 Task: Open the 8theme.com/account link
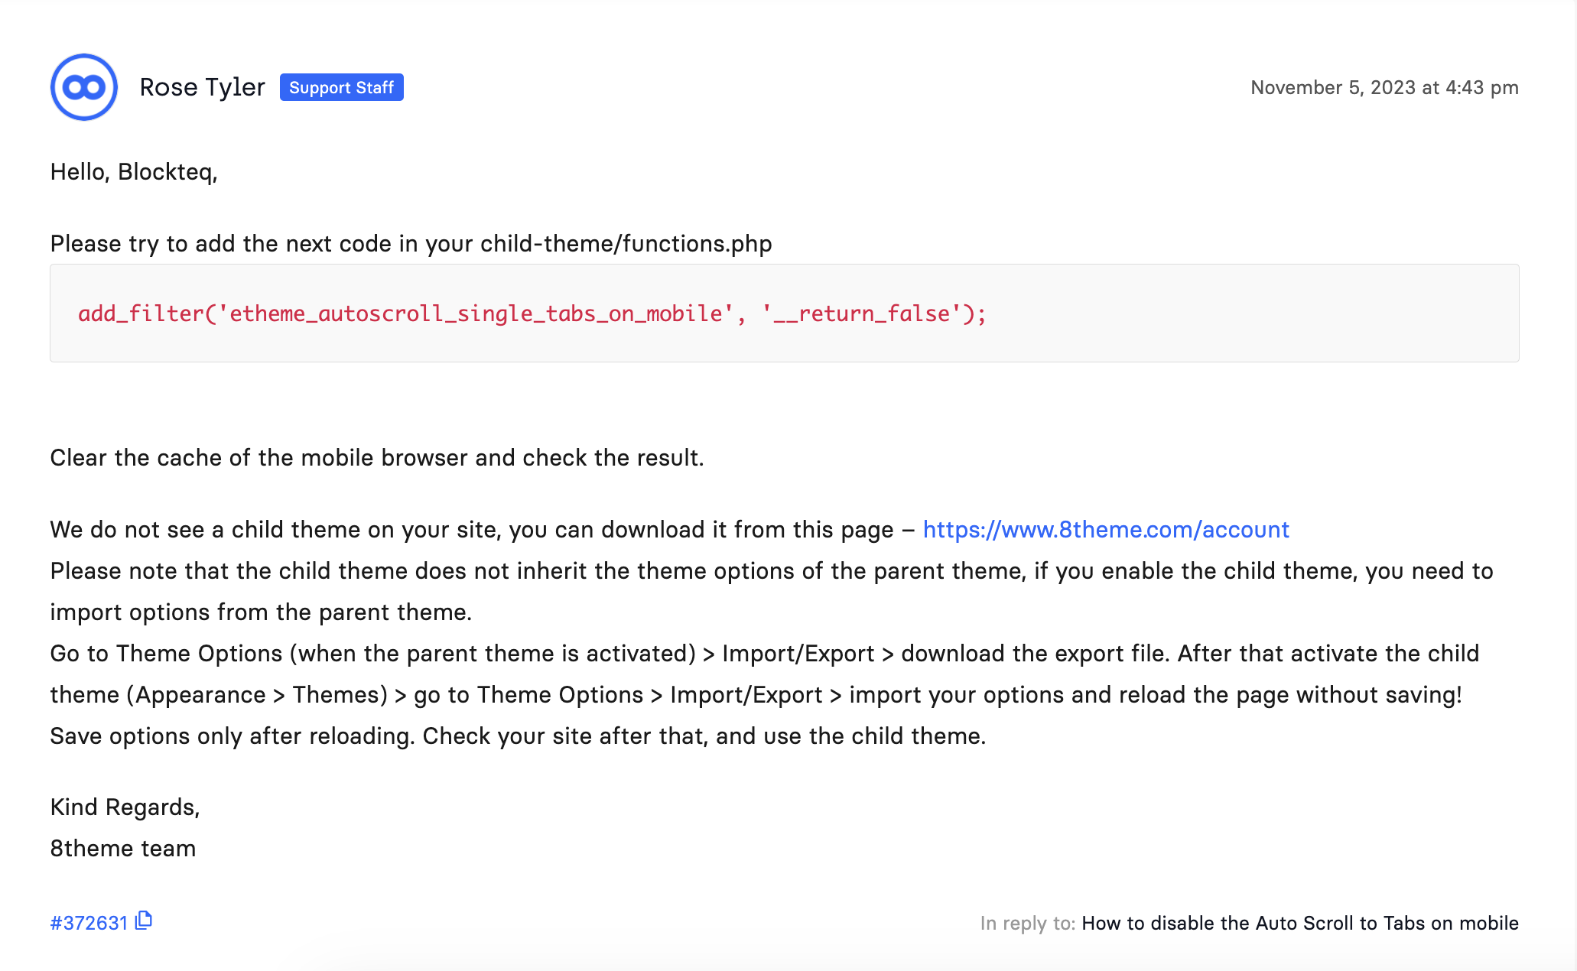coord(1105,530)
